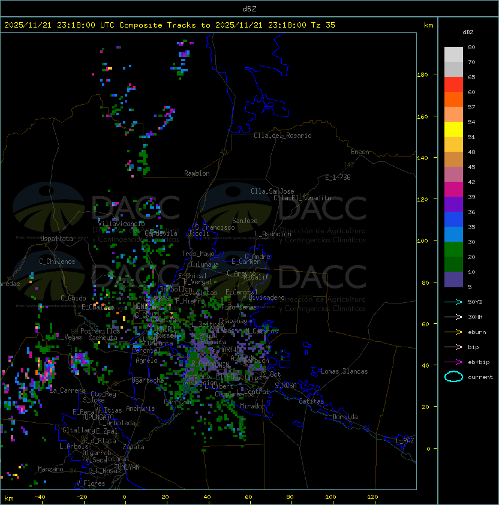Click the magenta eb+bip arrow icon

point(453,362)
